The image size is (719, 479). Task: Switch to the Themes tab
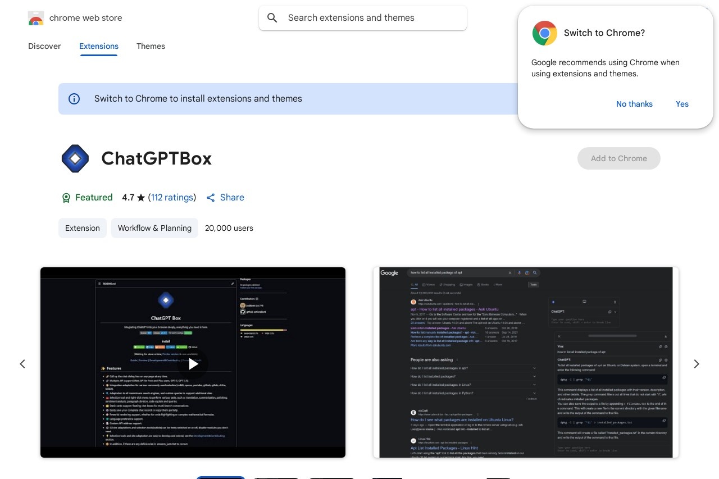(x=151, y=46)
